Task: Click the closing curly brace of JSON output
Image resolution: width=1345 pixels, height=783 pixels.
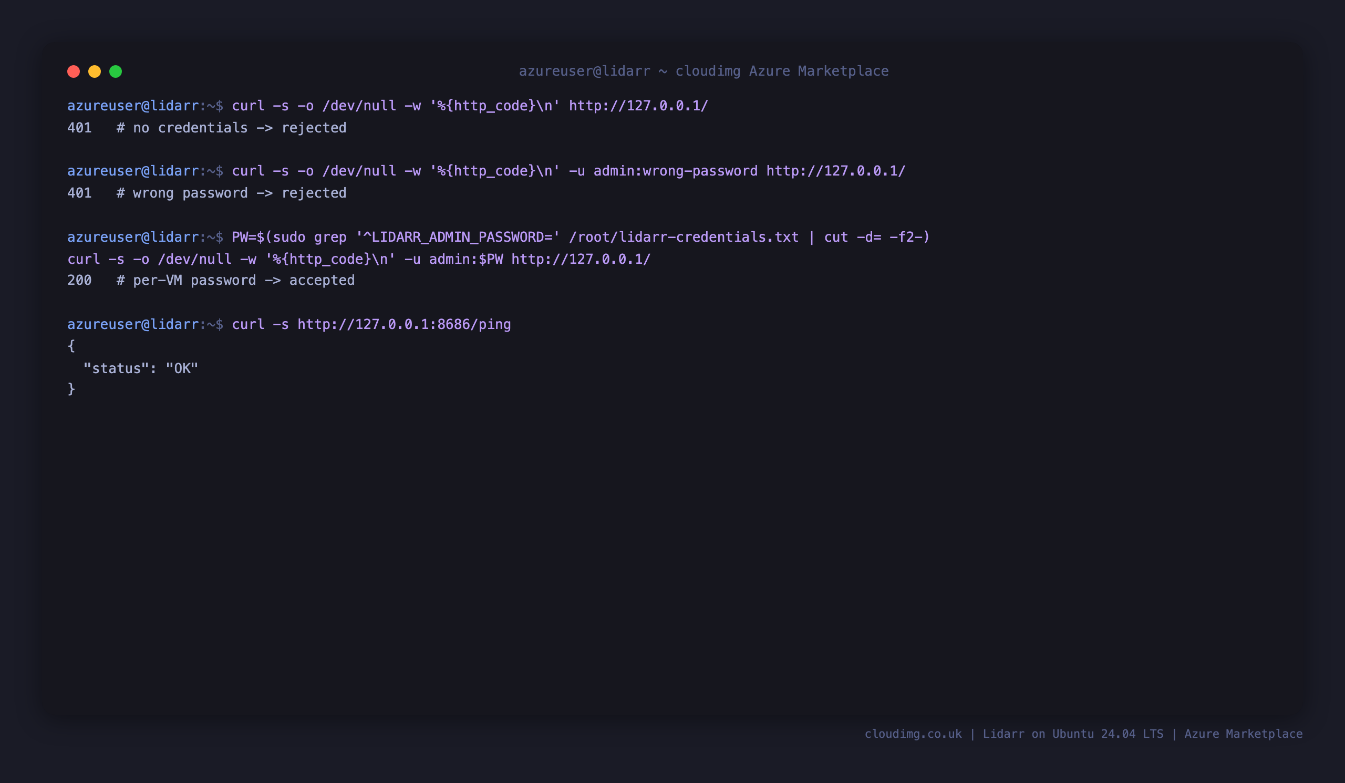Action: (x=71, y=389)
